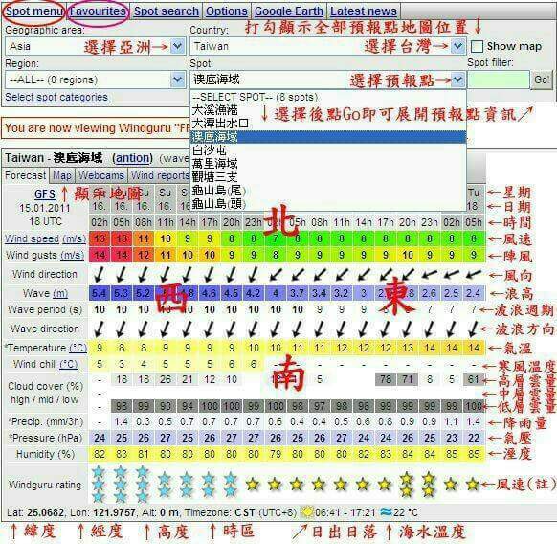Click the sunrise-sunset time 06:41 - 17:21
557x544 pixels.
click(345, 512)
